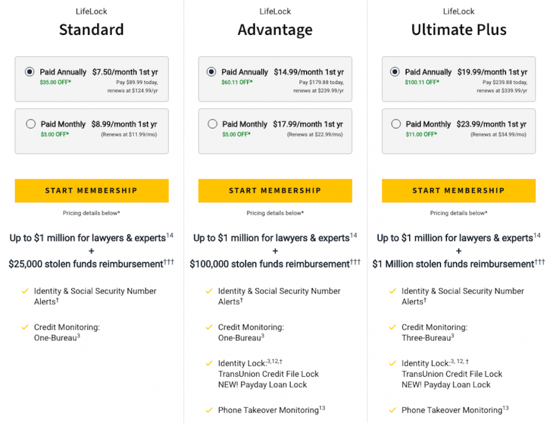Viewport: 550px width, 423px height.
Task: Click checkmark beside Ultimate Plus Three-Bureau monitoring
Action: [393, 327]
